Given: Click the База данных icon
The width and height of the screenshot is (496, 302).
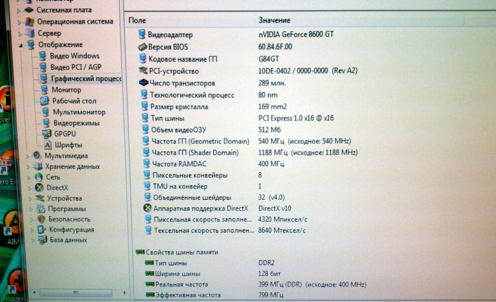Looking at the screenshot, I should tap(42, 240).
